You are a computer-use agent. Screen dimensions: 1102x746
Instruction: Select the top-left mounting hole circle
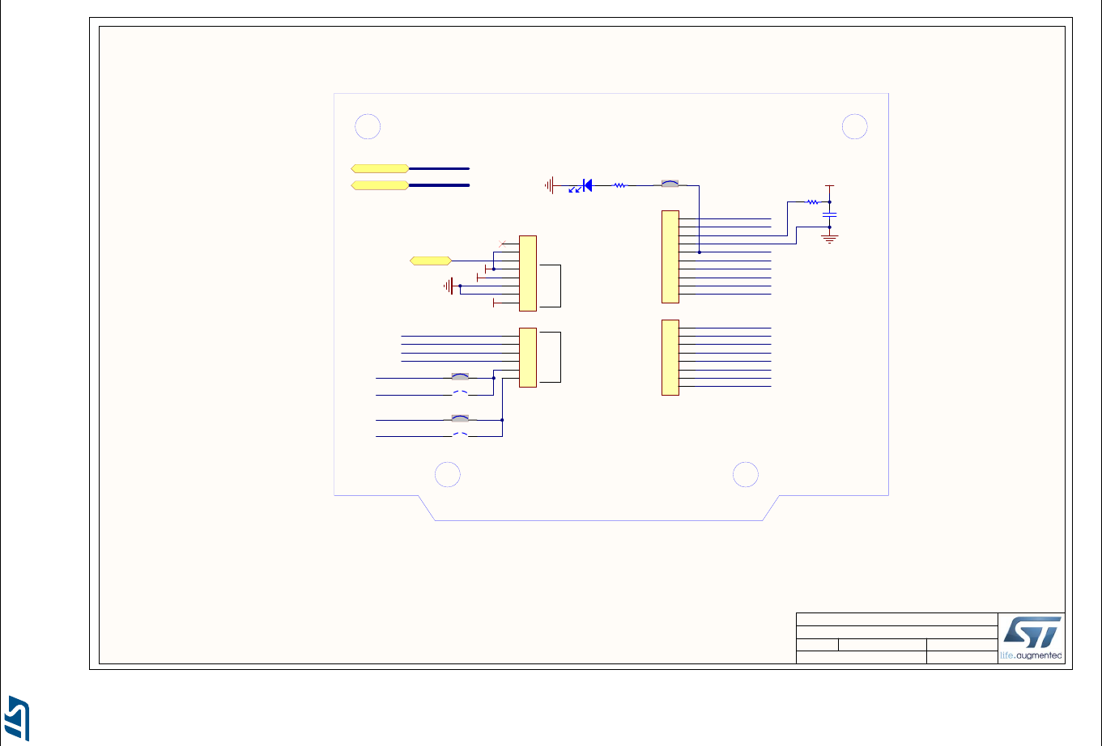368,127
